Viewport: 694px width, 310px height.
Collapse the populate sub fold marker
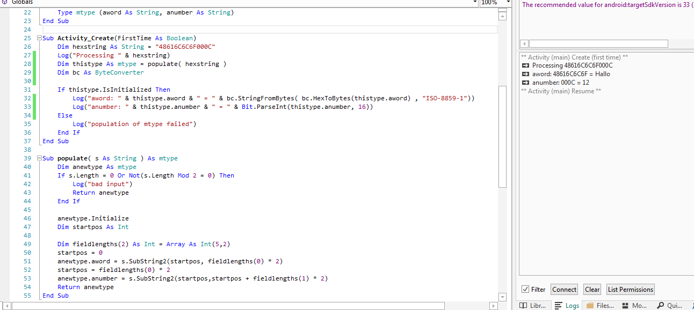[39, 158]
